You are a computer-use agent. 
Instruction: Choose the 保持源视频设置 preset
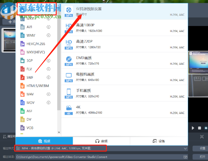124,12
